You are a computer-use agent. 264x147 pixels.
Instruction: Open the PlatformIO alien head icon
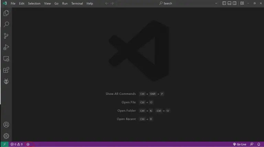click(6, 81)
